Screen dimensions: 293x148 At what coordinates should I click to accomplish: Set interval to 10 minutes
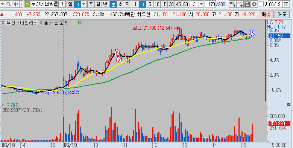[x=157, y=4]
